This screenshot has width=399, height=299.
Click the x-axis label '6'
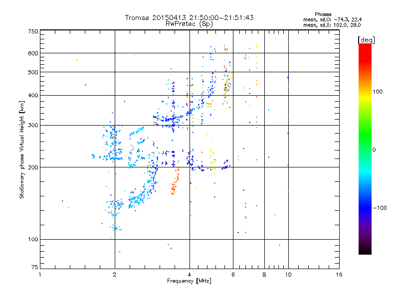[233, 275]
